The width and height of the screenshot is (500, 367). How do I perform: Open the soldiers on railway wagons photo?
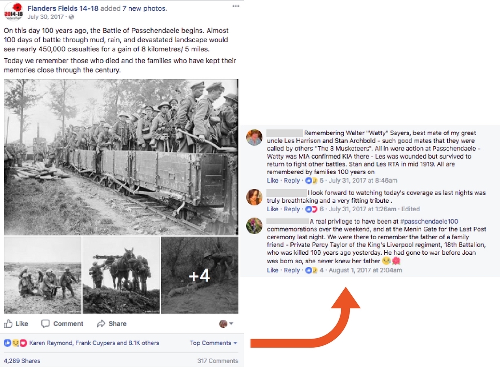click(x=121, y=157)
